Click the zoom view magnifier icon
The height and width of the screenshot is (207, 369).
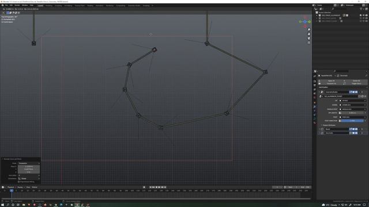309,29
